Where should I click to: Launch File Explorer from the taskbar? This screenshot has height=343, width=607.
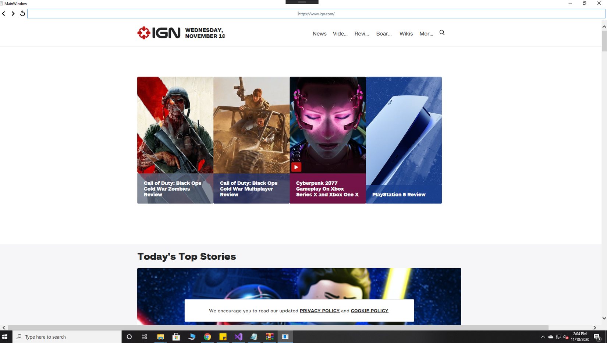[160, 337]
